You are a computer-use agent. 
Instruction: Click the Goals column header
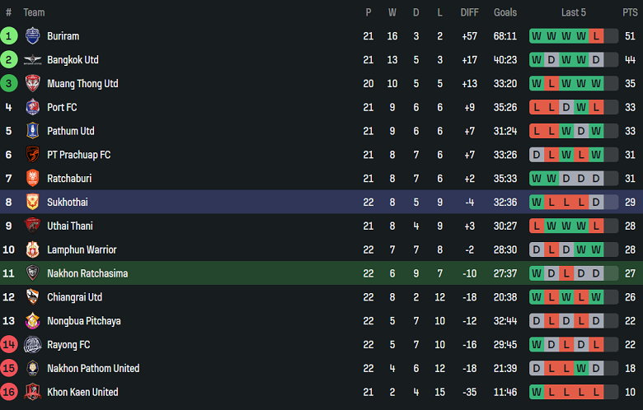pyautogui.click(x=505, y=12)
